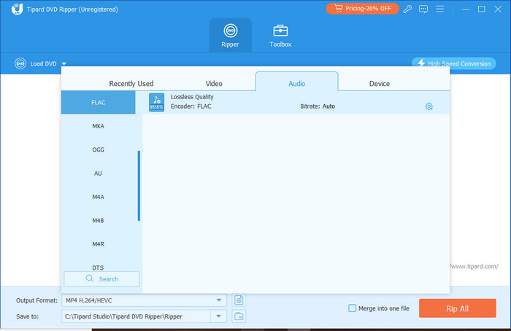Click the magnifier icon in Search
This screenshot has height=331, width=511.
pyautogui.click(x=90, y=279)
